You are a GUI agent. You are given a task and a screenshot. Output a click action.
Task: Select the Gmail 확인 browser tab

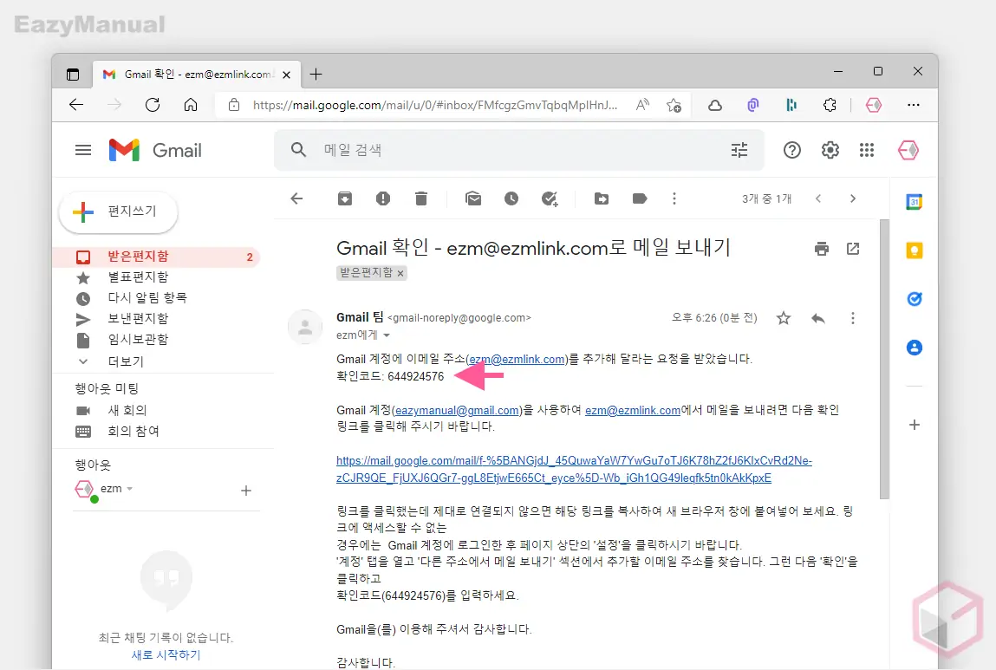(196, 75)
